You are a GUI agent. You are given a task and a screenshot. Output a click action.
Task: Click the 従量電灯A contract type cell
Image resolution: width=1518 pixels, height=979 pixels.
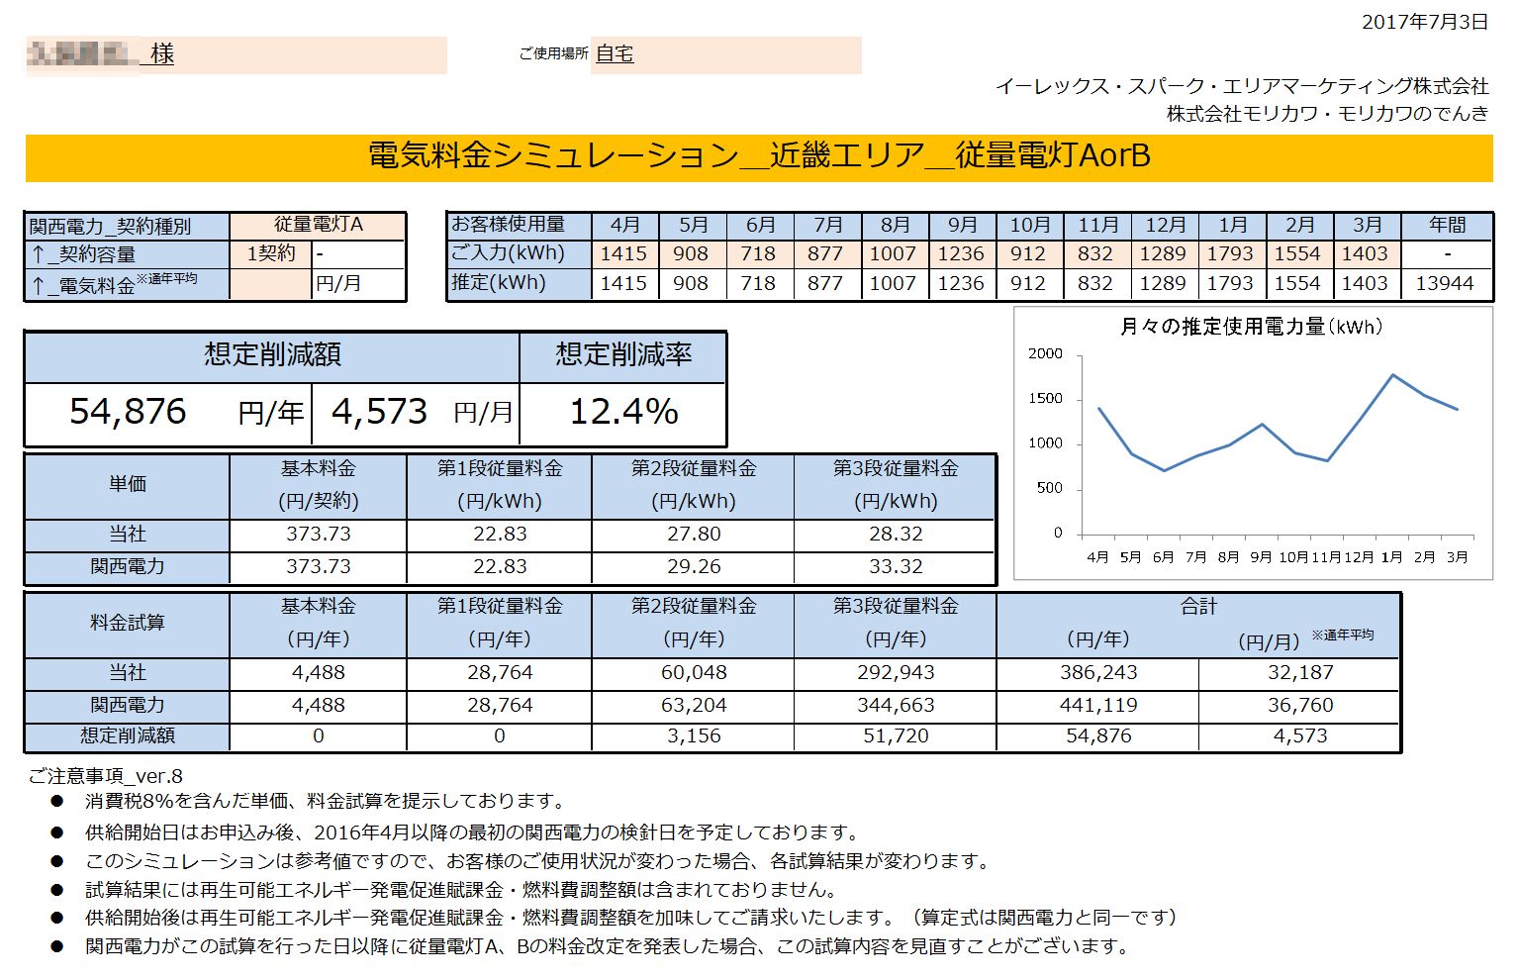point(318,225)
